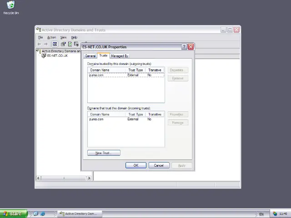291x218 pixels.
Task: Open the Recycle Bin desktop icon
Action: [x=11, y=5]
